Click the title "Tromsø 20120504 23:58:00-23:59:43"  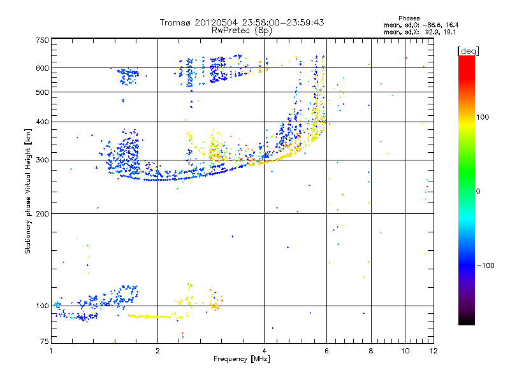click(x=242, y=22)
